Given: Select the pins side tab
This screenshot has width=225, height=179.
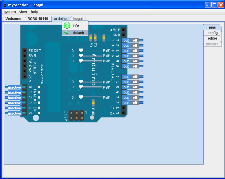Looking at the screenshot, I should 212,27.
